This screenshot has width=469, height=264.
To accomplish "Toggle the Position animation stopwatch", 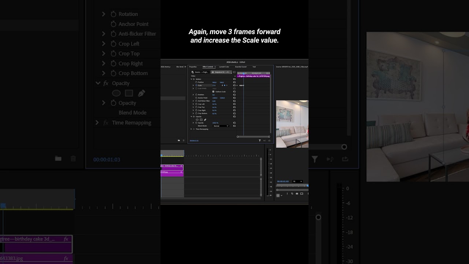I will (x=196, y=82).
